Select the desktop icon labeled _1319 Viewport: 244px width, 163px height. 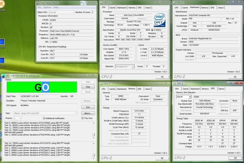(x=2, y=43)
